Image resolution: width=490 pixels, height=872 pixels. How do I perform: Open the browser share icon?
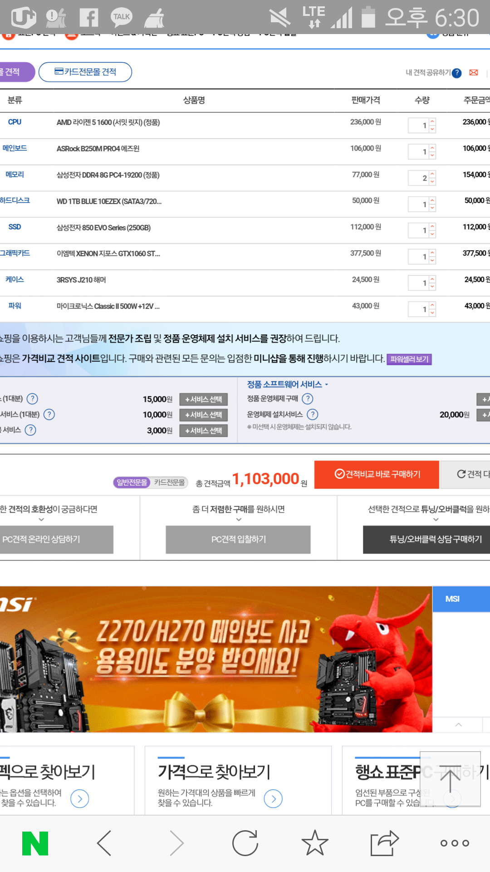coord(384,843)
